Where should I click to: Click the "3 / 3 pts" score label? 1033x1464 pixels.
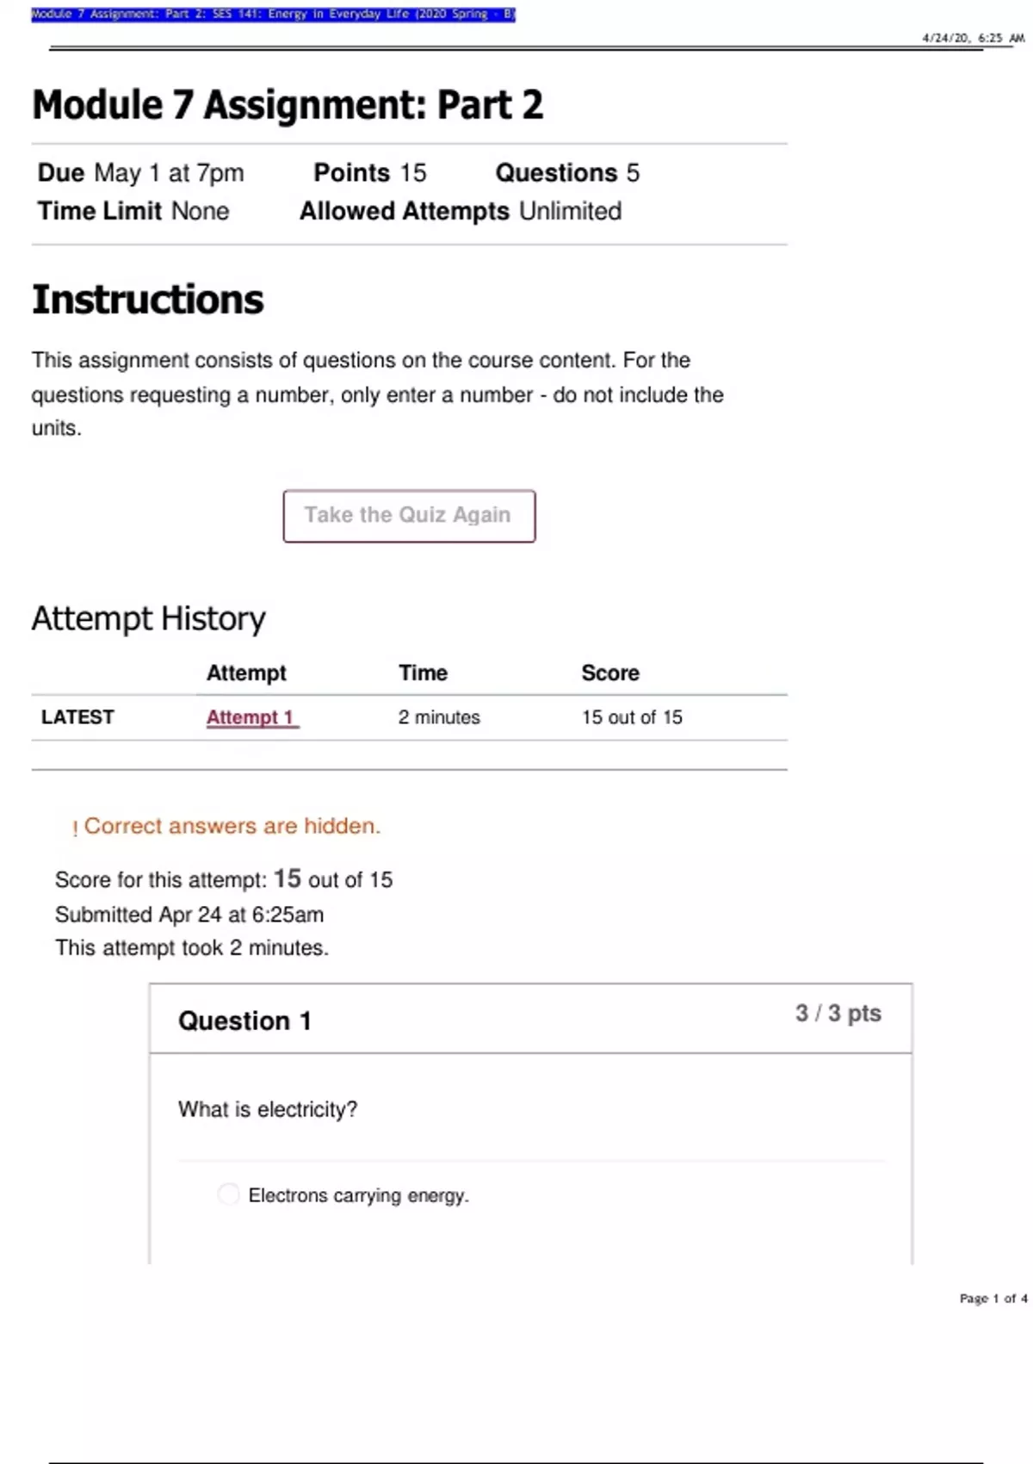click(838, 1014)
